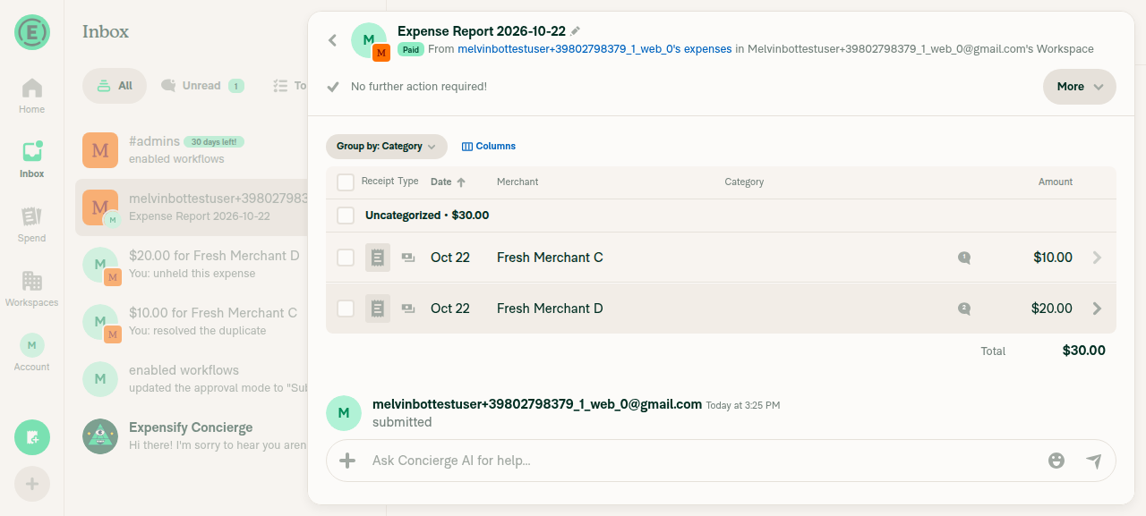Open the Columns settings button
The image size is (1146, 516).
tap(489, 147)
